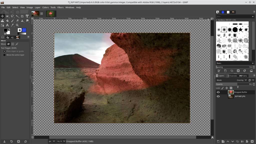Open the Layer menu
Screen dimensions: 256x144
(x=37, y=7)
